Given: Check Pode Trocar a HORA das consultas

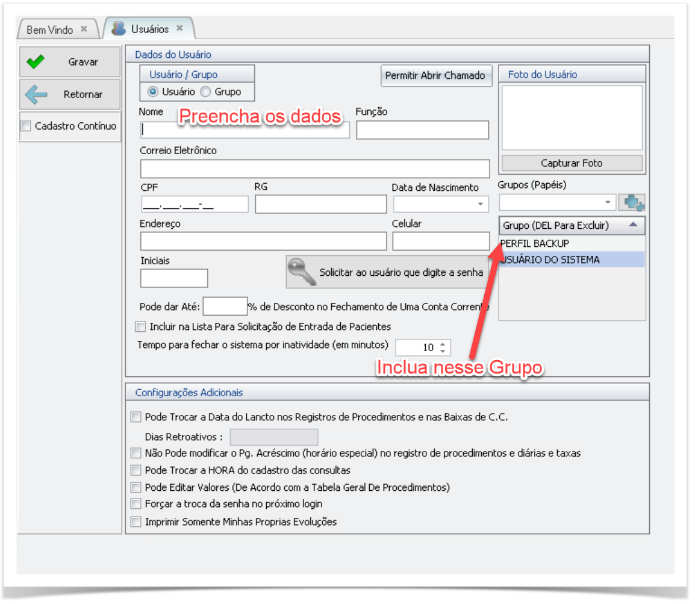Looking at the screenshot, I should click(x=136, y=470).
